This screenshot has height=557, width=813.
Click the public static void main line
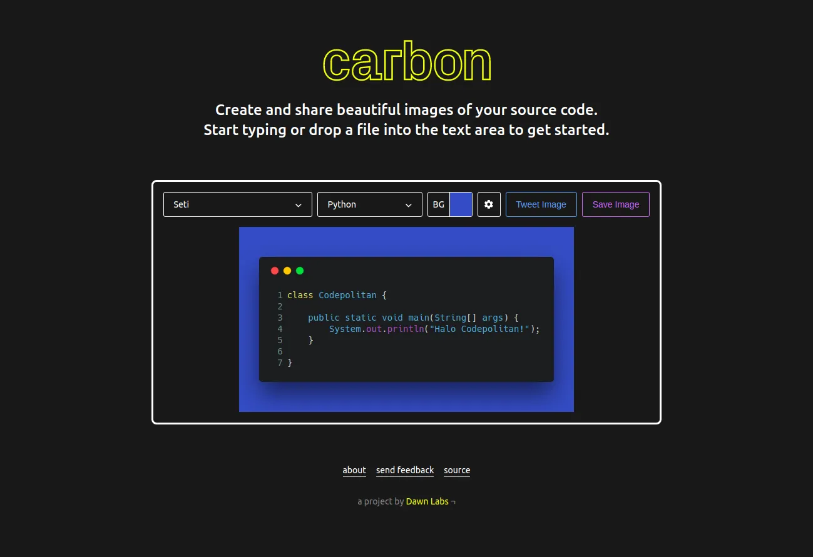click(413, 318)
